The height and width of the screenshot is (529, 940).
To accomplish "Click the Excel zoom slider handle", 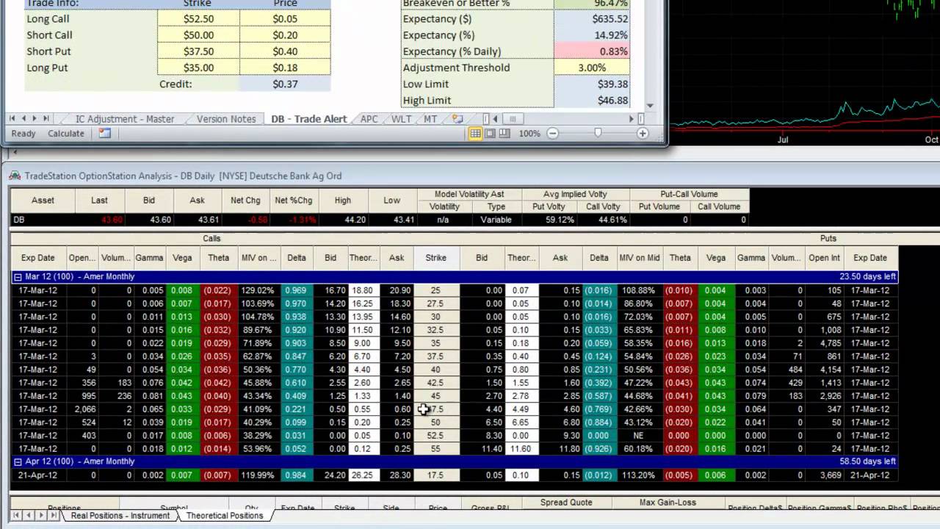I will point(598,133).
